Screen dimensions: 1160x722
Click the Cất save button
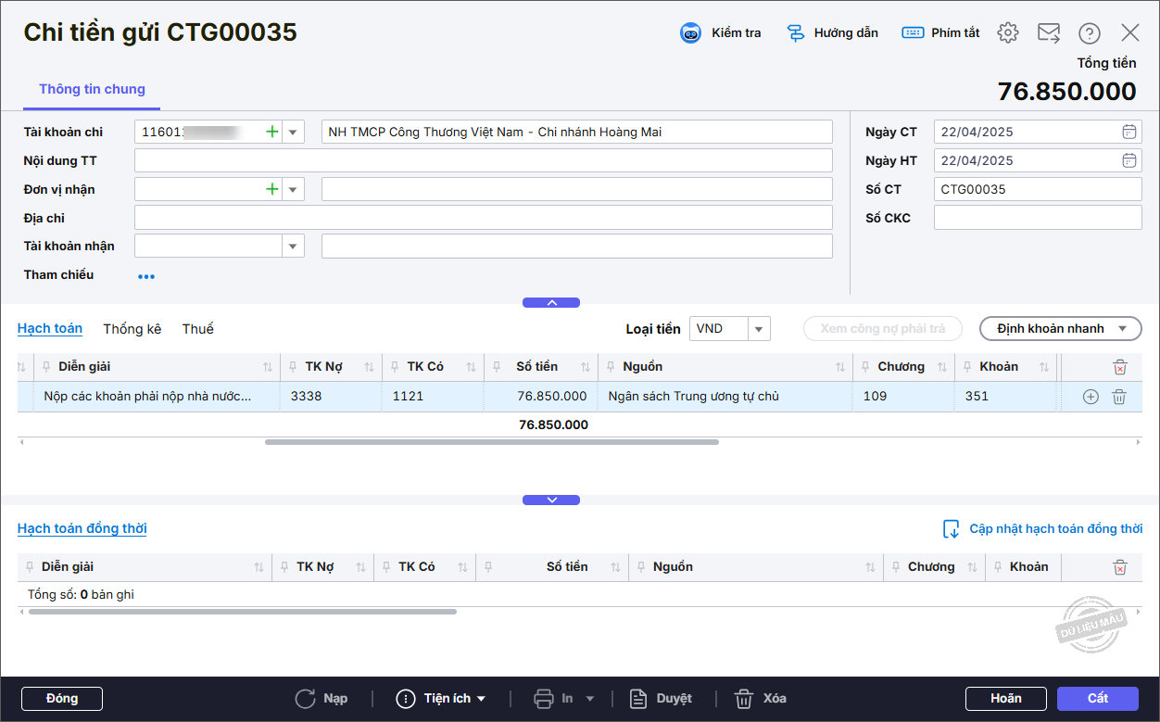click(1097, 698)
